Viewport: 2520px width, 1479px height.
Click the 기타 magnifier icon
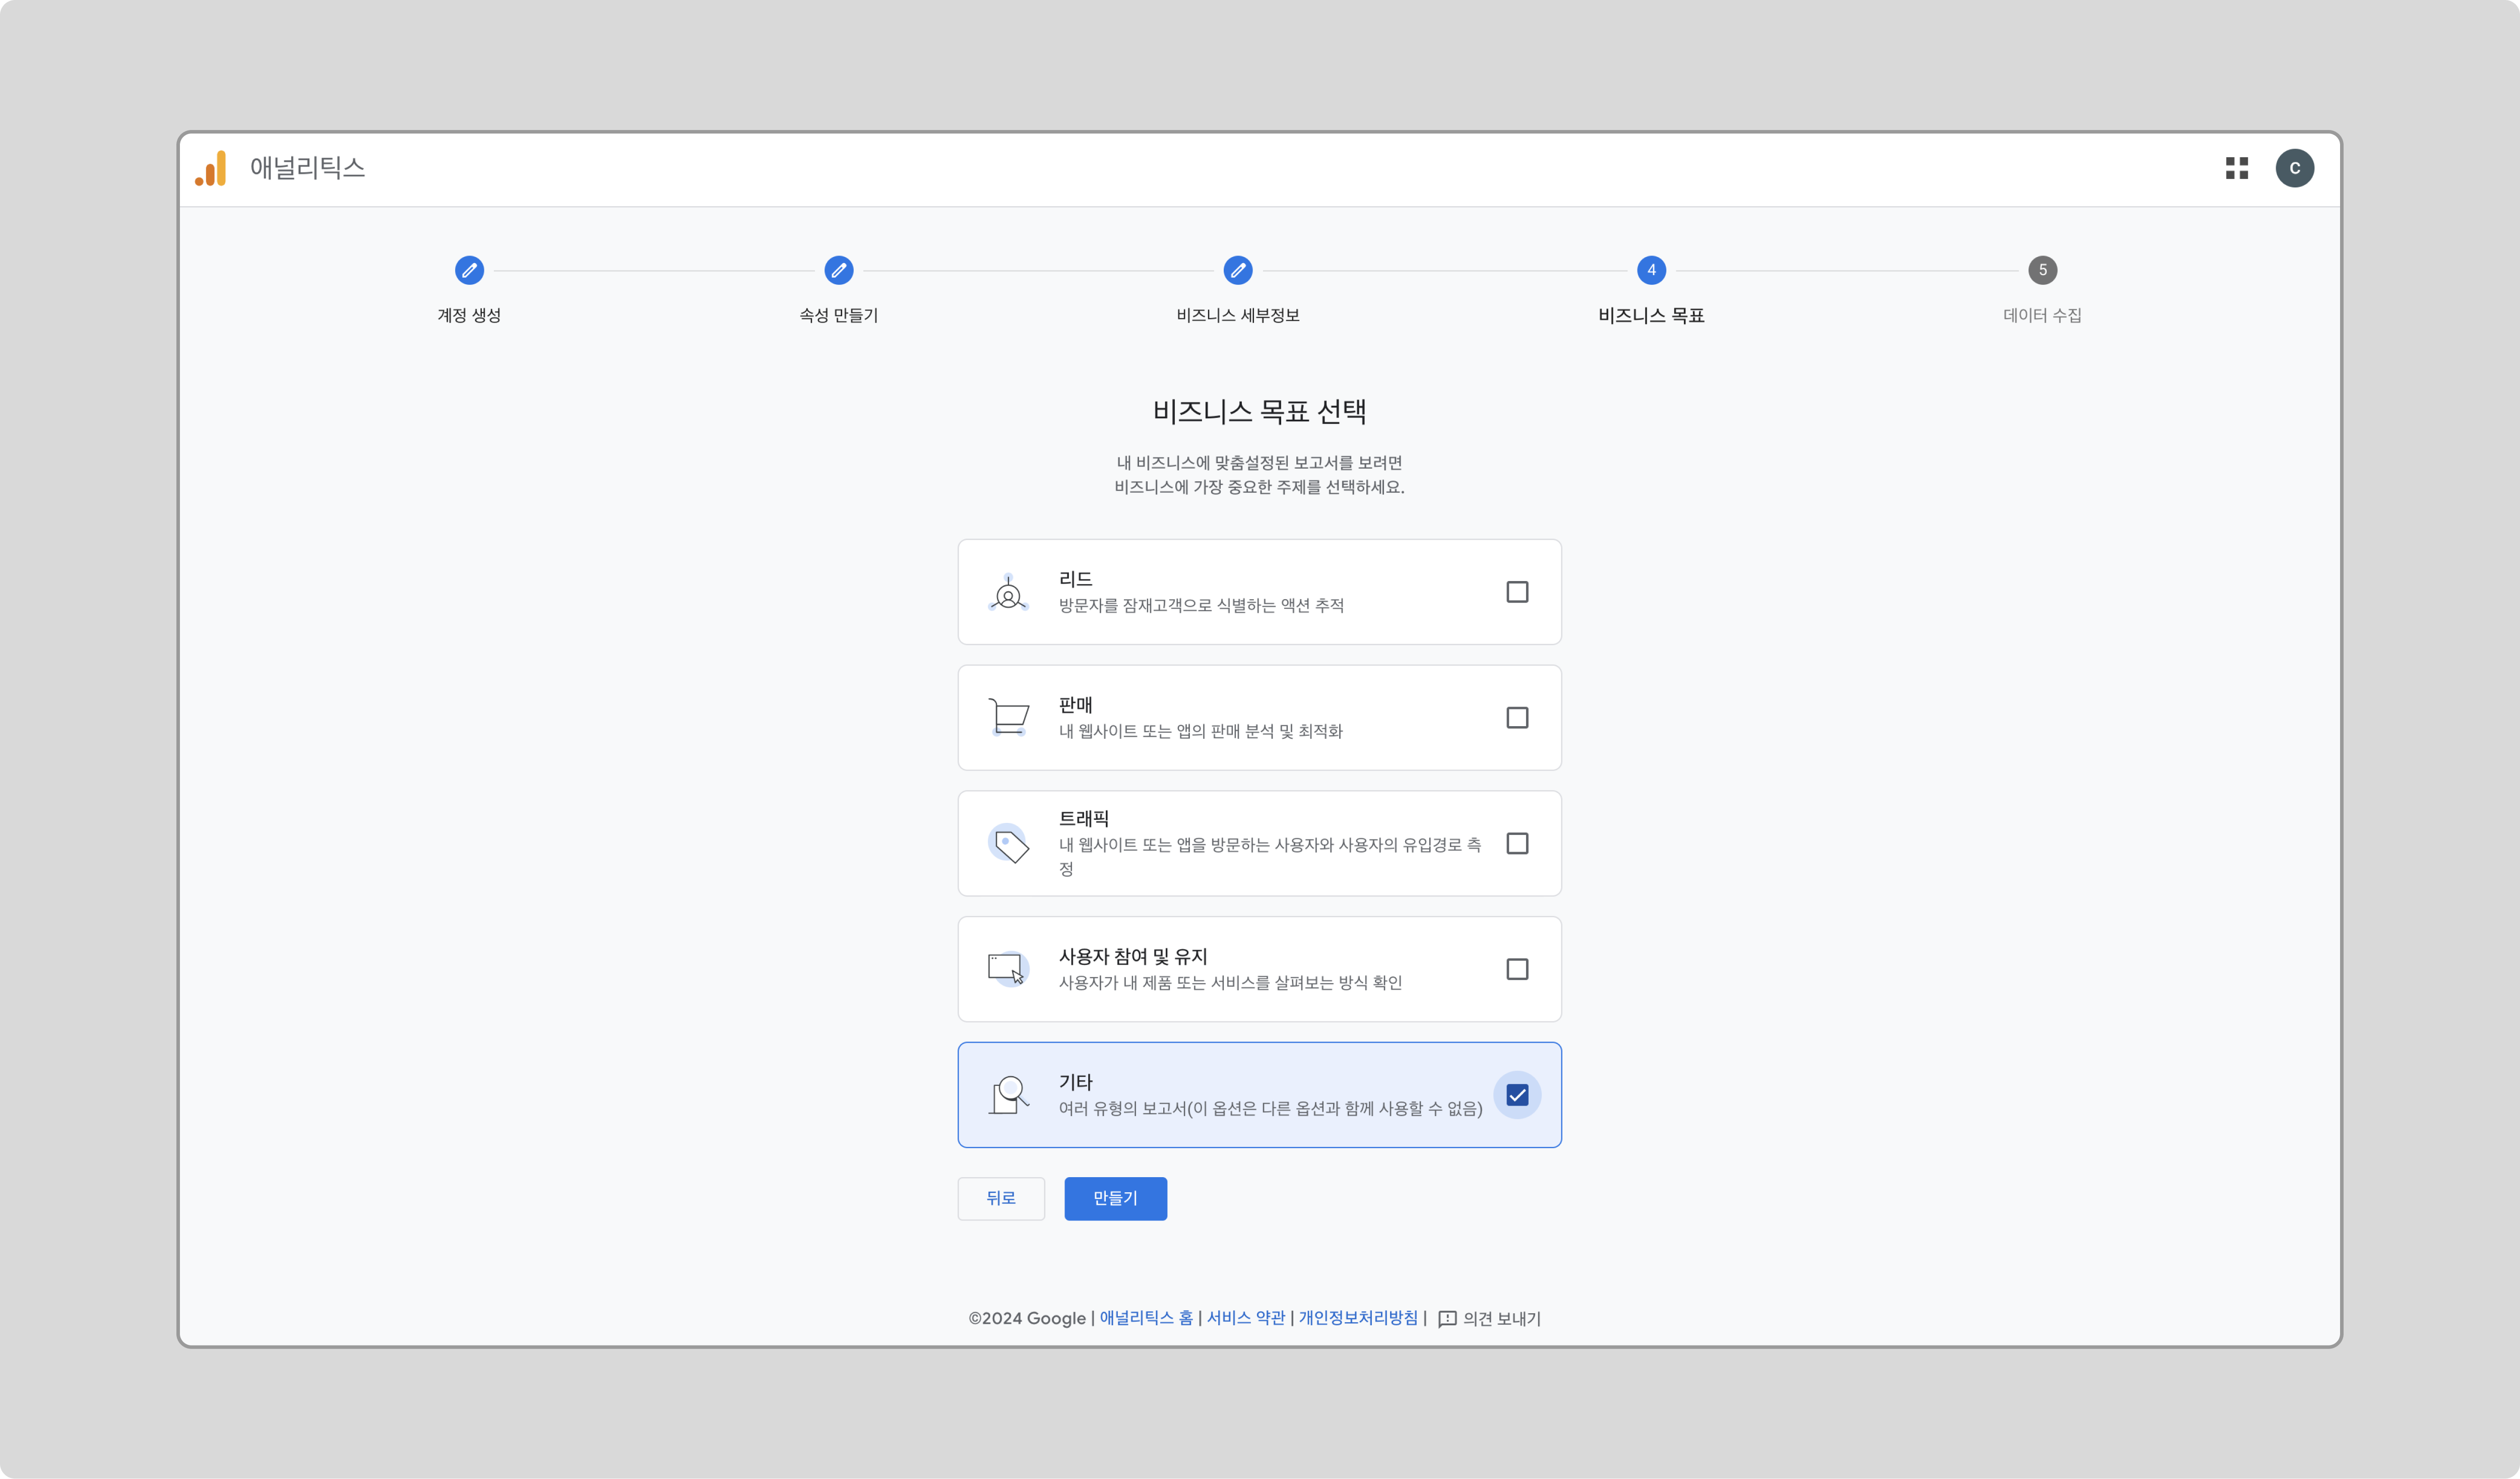click(x=1009, y=1095)
